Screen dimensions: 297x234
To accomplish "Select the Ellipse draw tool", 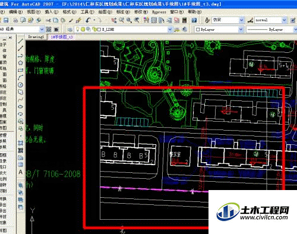I will (x=21, y=106).
